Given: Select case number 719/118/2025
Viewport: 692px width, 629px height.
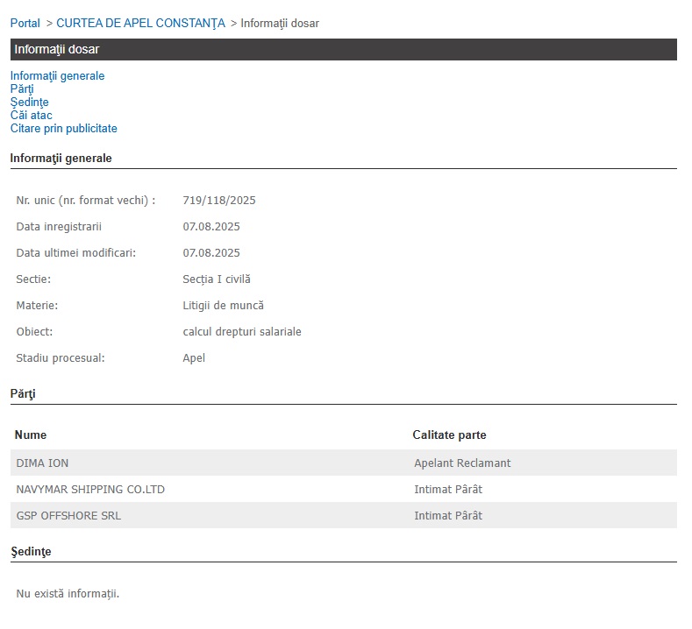Looking at the screenshot, I should tap(219, 200).
